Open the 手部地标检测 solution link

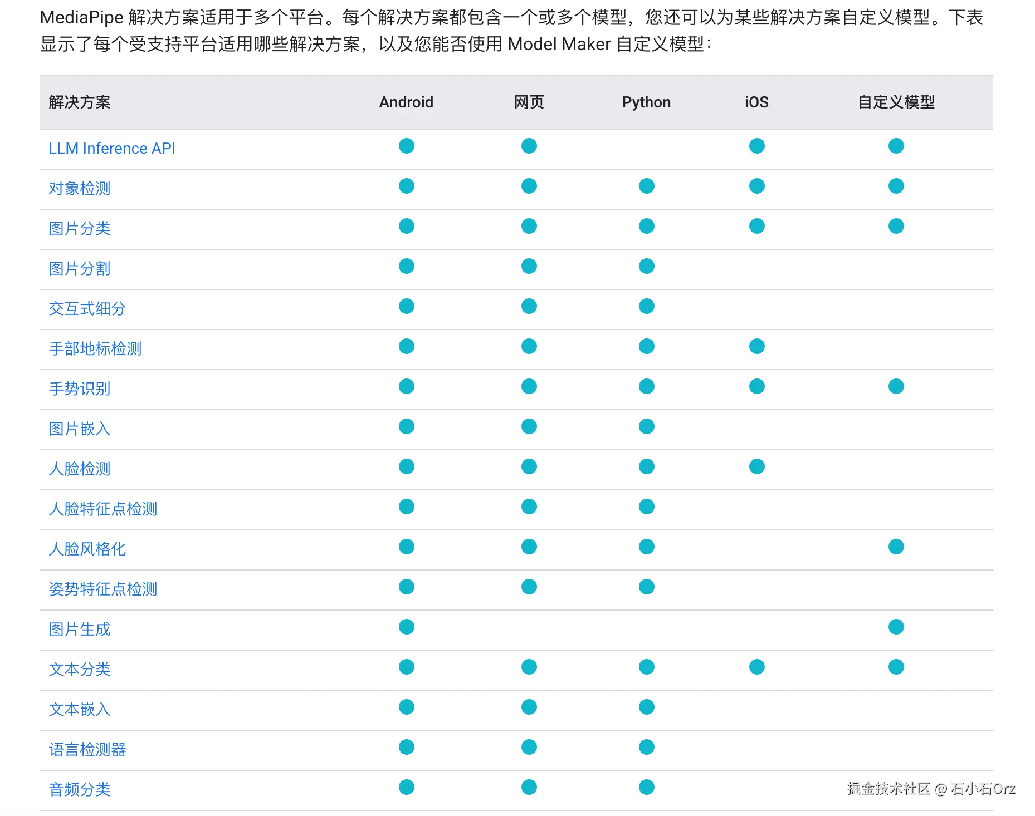[x=95, y=349]
